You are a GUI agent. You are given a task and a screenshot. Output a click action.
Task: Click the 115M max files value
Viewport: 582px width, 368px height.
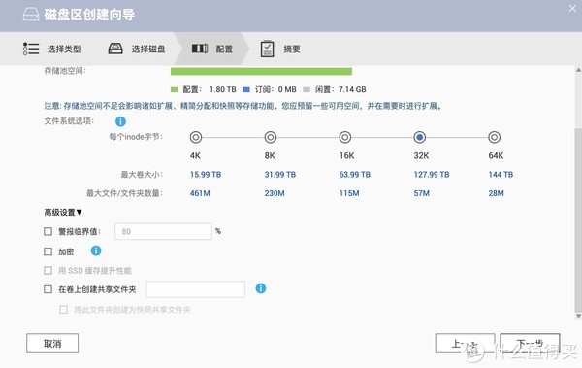point(349,193)
